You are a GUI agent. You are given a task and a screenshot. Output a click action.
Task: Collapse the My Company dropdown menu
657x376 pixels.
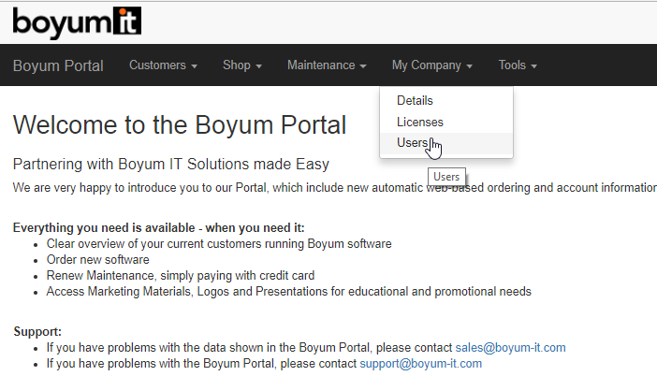pos(432,65)
